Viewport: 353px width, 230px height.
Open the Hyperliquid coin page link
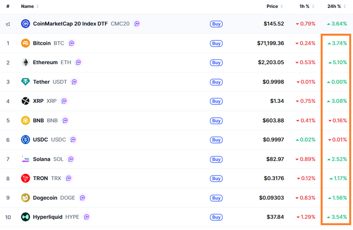48,217
